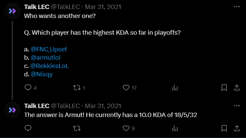This screenshot has height=138, width=246.
Task: Share the Armut answer tweet
Action: pos(236,128)
